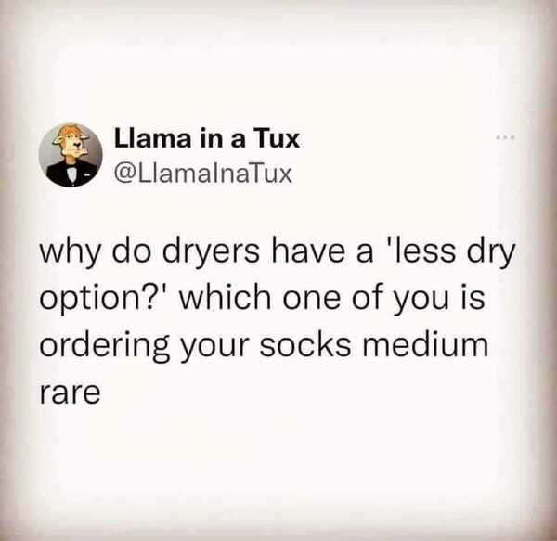Screen dimensions: 557x541
Task: Select the last word 'rare'
Action: pyautogui.click(x=70, y=393)
